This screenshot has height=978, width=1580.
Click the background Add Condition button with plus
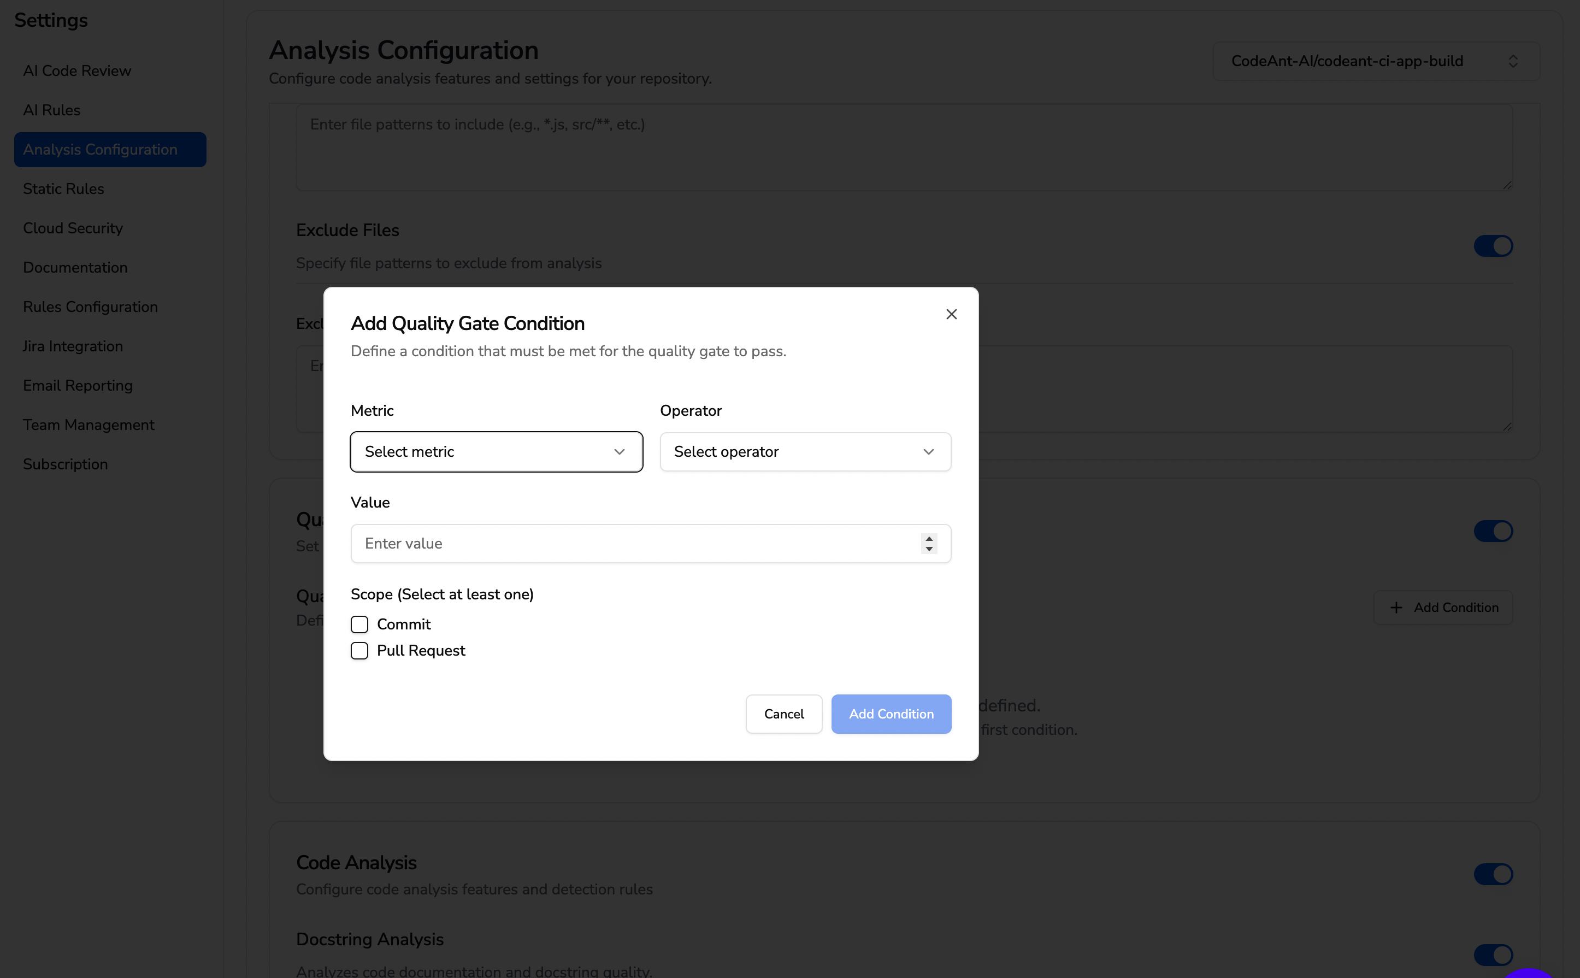point(1443,608)
